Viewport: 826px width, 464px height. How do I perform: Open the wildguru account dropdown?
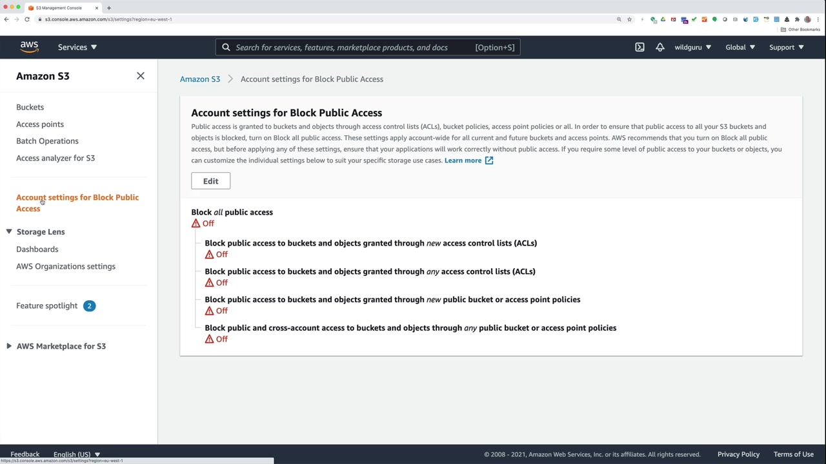[692, 47]
